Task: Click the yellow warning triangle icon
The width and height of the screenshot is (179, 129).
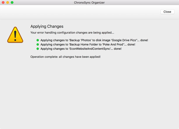Action: [x=15, y=35]
